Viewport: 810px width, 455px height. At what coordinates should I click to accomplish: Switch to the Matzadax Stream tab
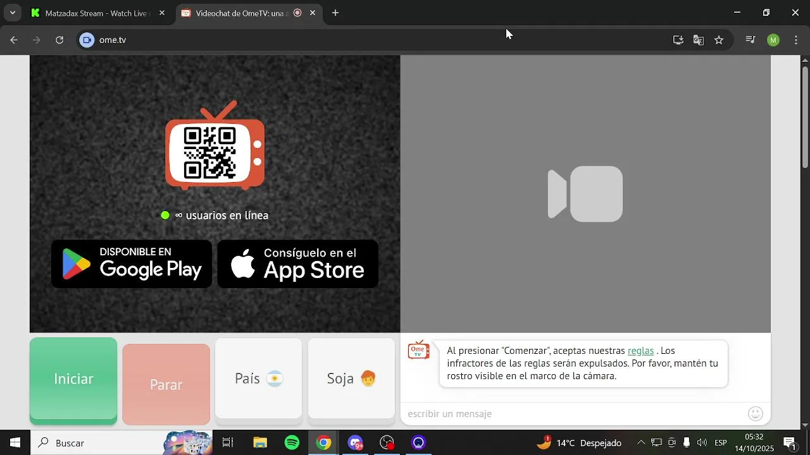click(x=98, y=13)
